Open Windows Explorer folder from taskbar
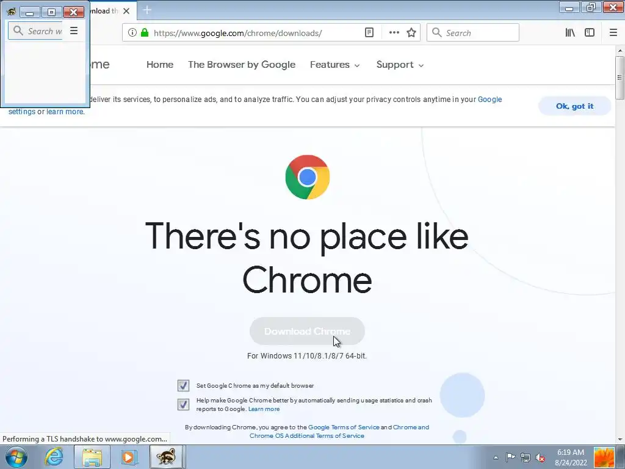 click(x=92, y=457)
